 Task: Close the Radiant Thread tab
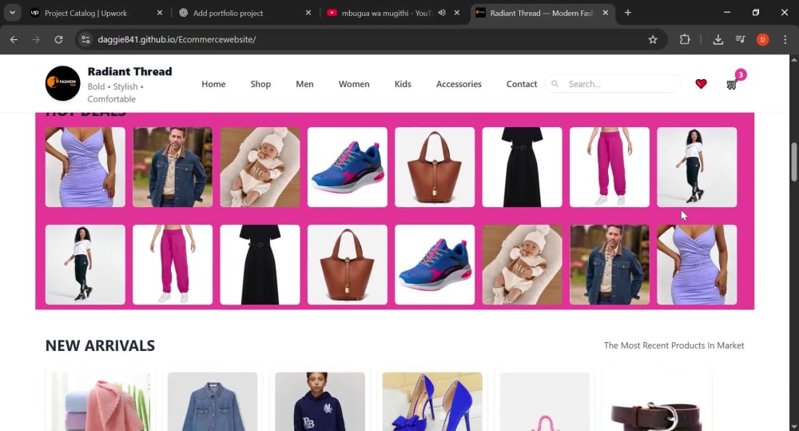click(x=606, y=13)
